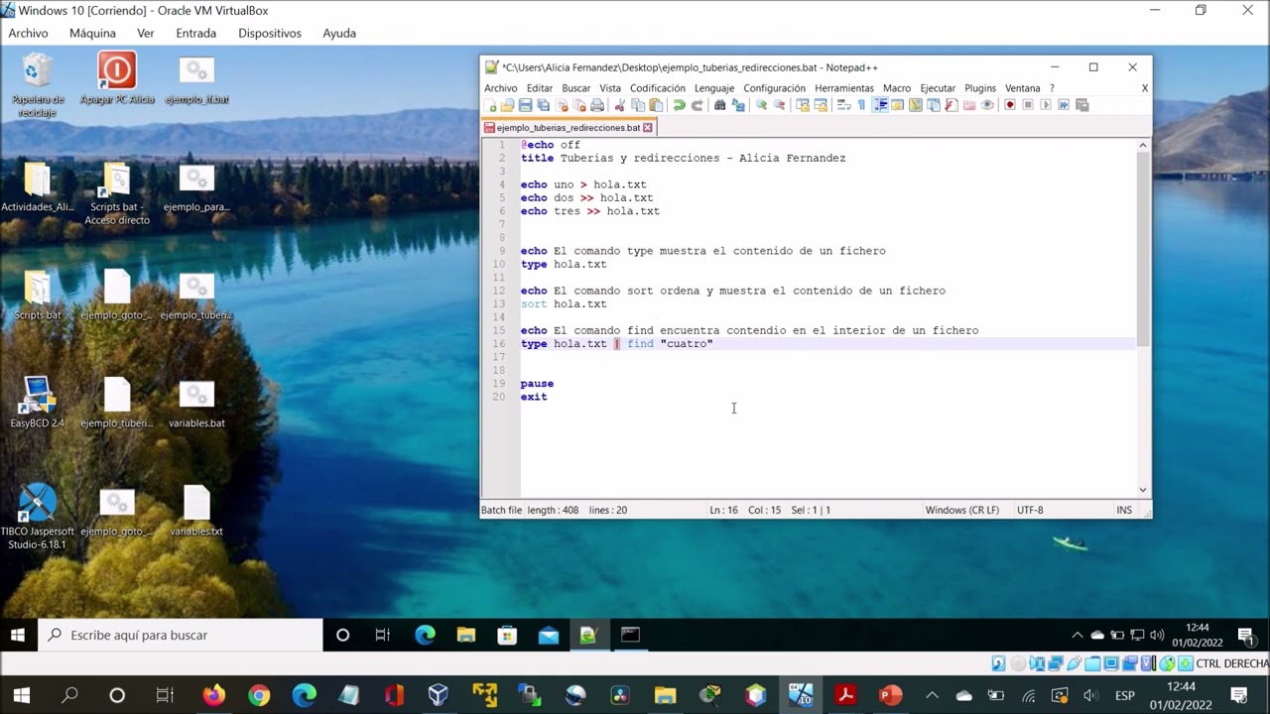The height and width of the screenshot is (714, 1270).
Task: Open the Function List panel icon
Action: pyautogui.click(x=951, y=105)
